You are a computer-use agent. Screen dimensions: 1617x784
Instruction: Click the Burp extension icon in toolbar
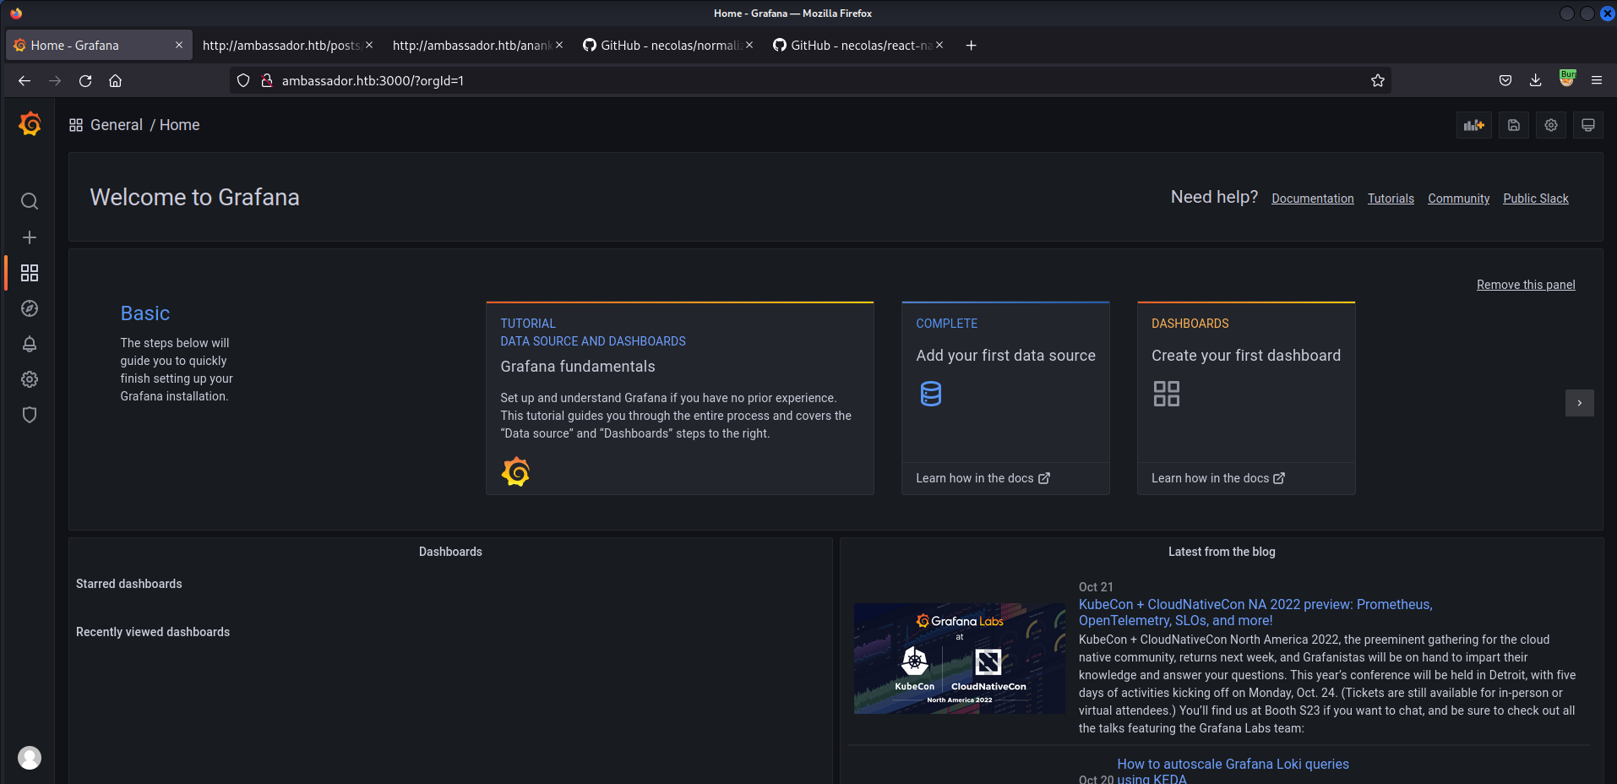(x=1567, y=78)
